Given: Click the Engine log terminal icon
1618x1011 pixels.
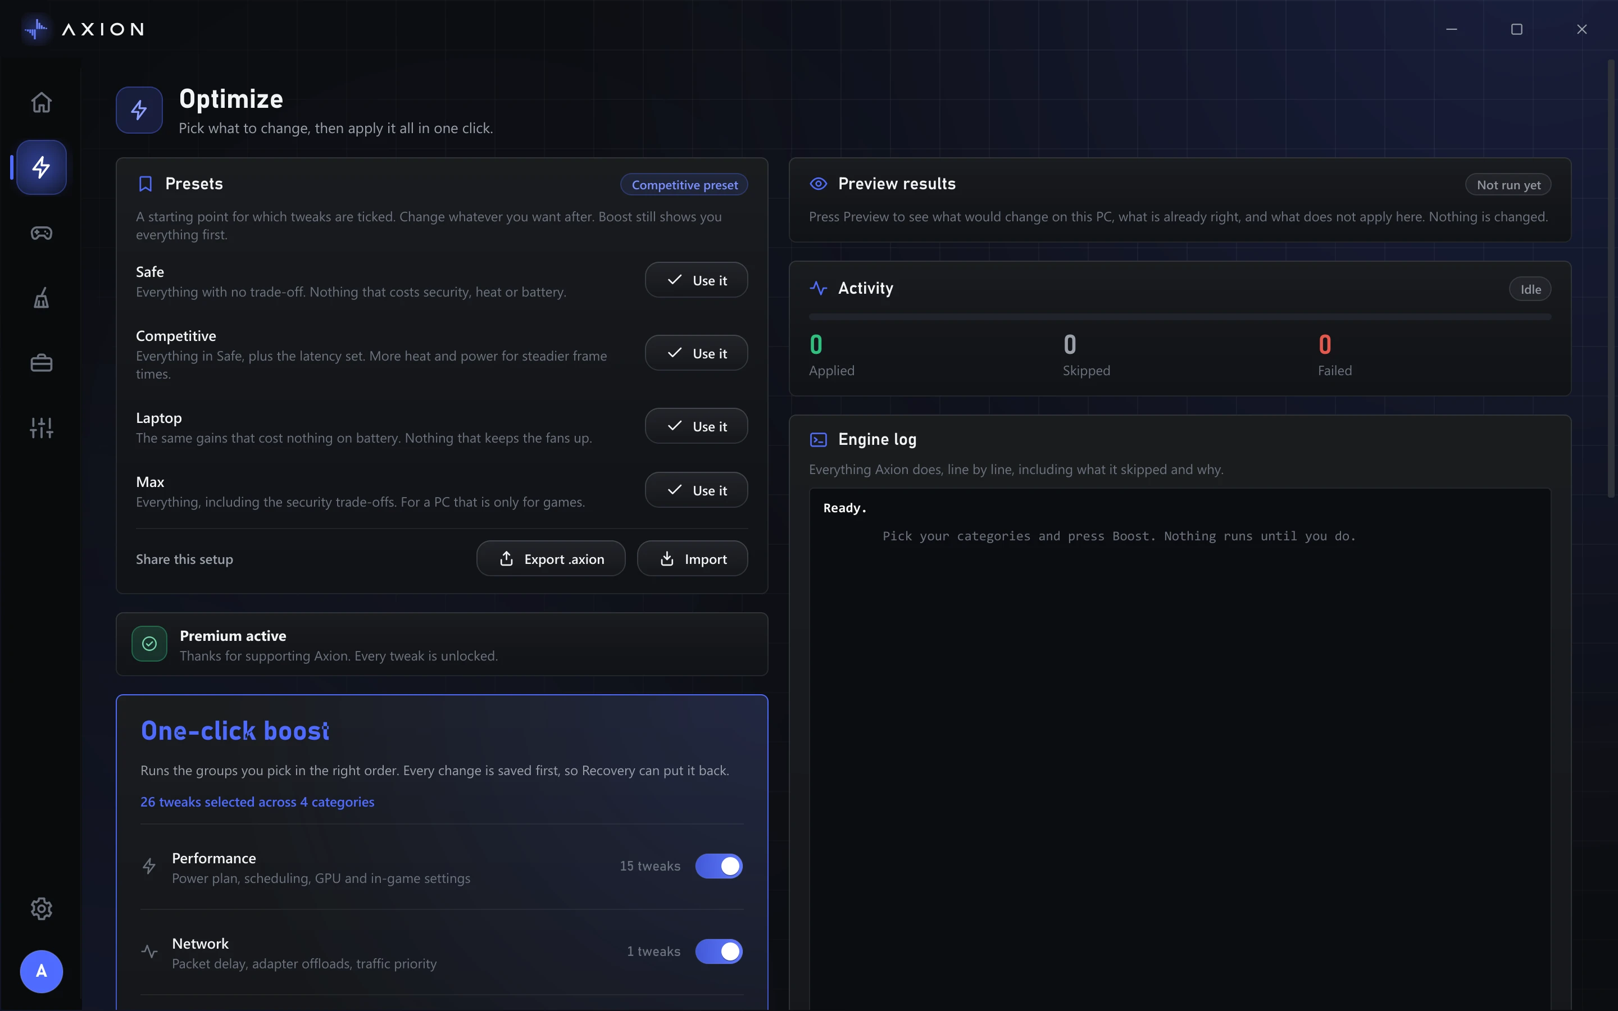Looking at the screenshot, I should click(x=819, y=439).
